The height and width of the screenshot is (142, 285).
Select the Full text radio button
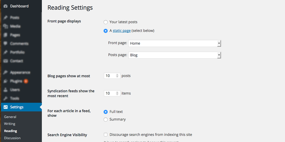click(106, 112)
